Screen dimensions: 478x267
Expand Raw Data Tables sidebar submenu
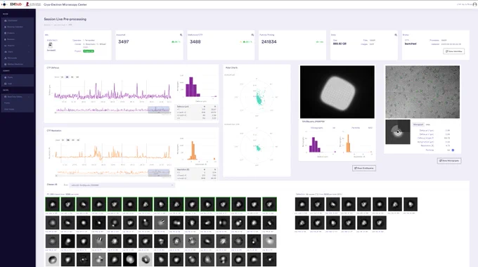(x=18, y=97)
